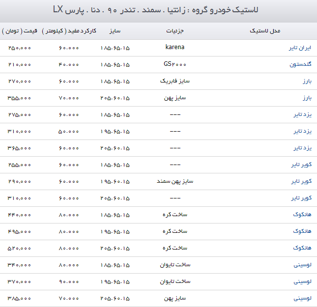This screenshot has height=307, width=317.
Task: Click the ۳۷۰,۰۰۰ price cell
Action: point(19,282)
